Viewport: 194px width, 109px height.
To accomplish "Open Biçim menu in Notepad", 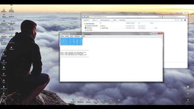I will [x=72, y=36].
